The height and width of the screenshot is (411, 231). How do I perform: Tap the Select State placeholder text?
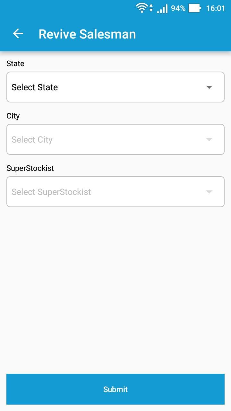coord(35,87)
